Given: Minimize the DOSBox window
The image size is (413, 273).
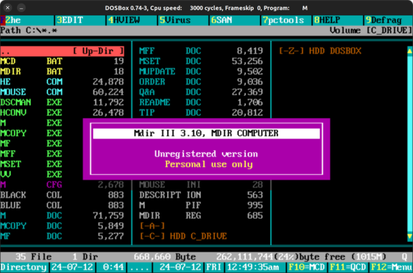Looking at the screenshot, I should [x=22, y=8].
